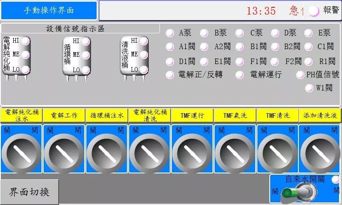The image size is (342, 205).
Task: Turn the 循環桶注水 rotary switch
Action: pos(106,154)
